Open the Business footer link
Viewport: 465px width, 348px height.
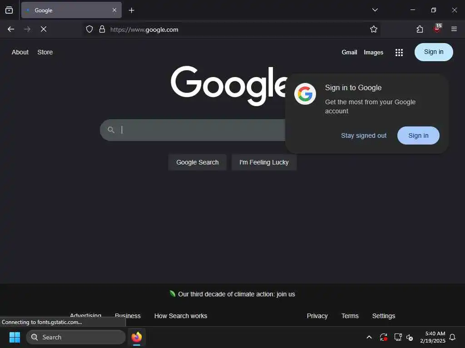tap(128, 316)
